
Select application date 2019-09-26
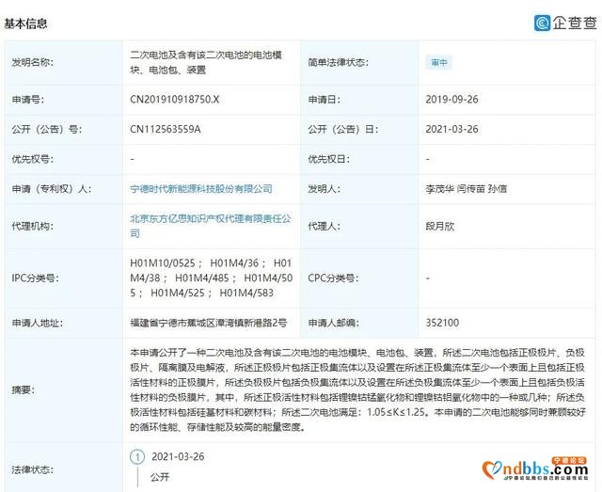(451, 100)
